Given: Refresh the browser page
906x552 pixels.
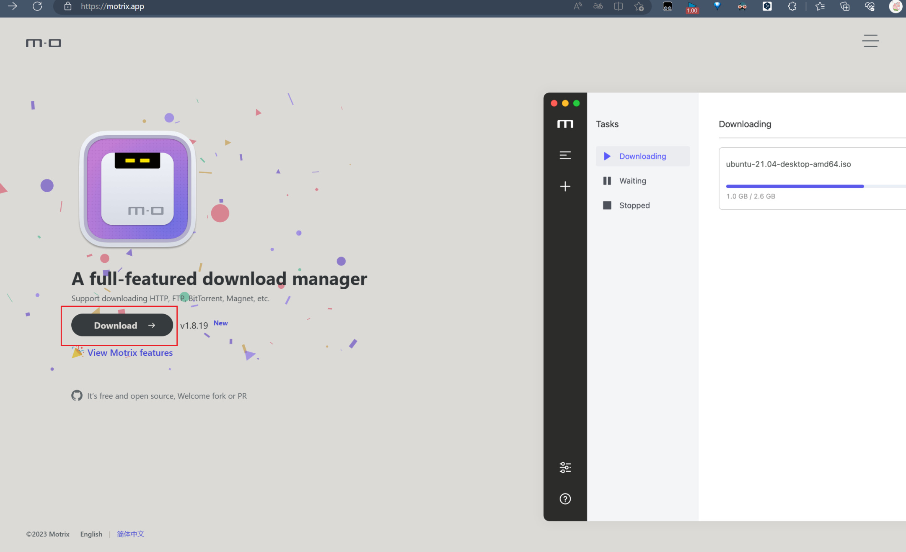Looking at the screenshot, I should pyautogui.click(x=37, y=6).
